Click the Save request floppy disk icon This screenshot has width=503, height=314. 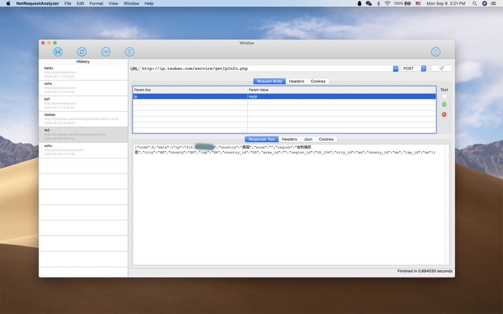58,51
